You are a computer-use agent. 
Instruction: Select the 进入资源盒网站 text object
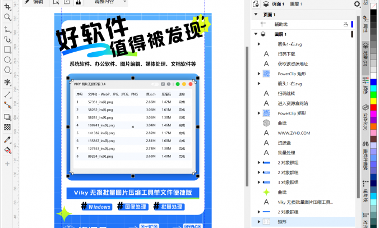point(293,103)
